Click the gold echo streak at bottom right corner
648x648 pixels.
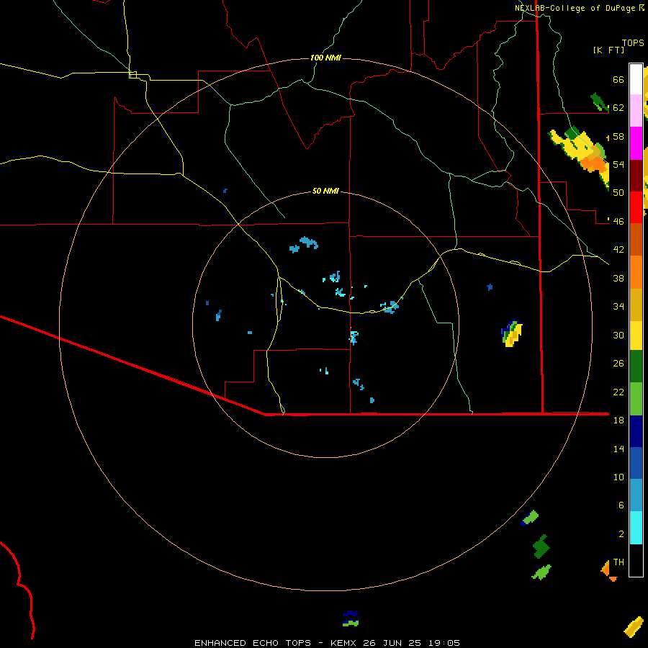634,626
